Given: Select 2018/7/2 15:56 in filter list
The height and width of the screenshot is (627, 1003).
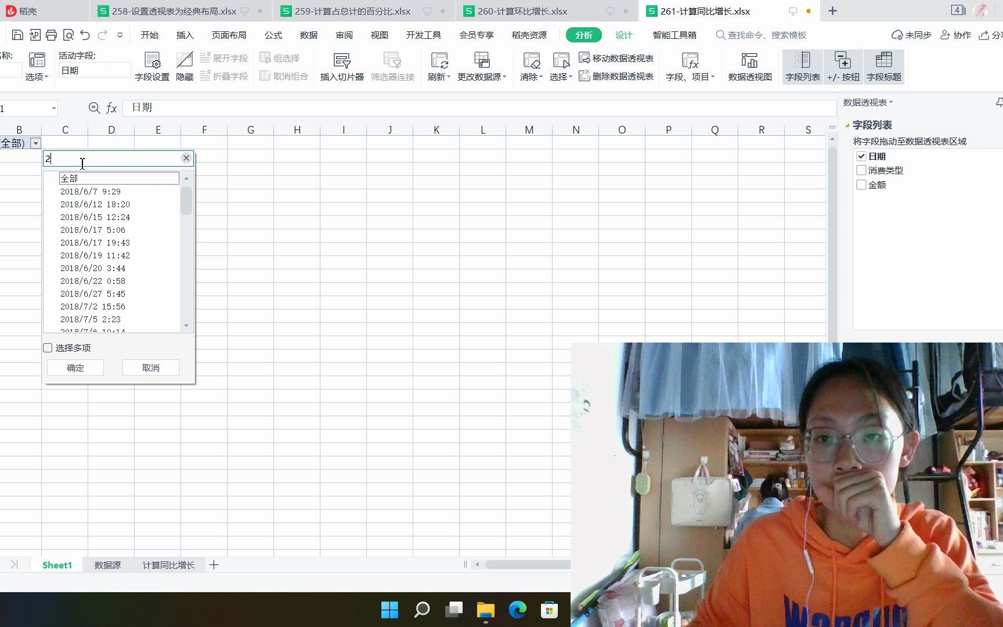Looking at the screenshot, I should coord(93,307).
